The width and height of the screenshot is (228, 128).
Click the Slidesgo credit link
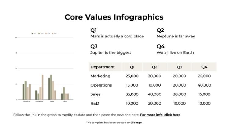pyautogui.click(x=136, y=123)
